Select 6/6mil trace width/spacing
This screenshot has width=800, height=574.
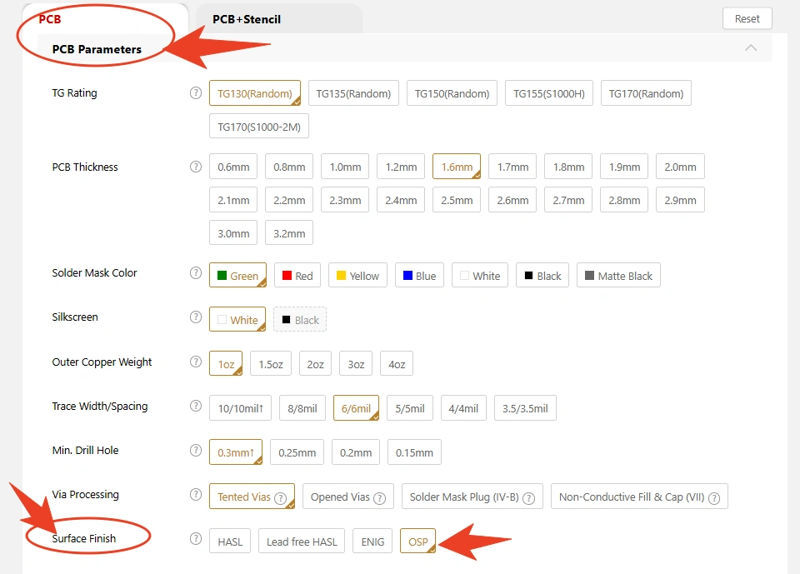click(x=356, y=408)
